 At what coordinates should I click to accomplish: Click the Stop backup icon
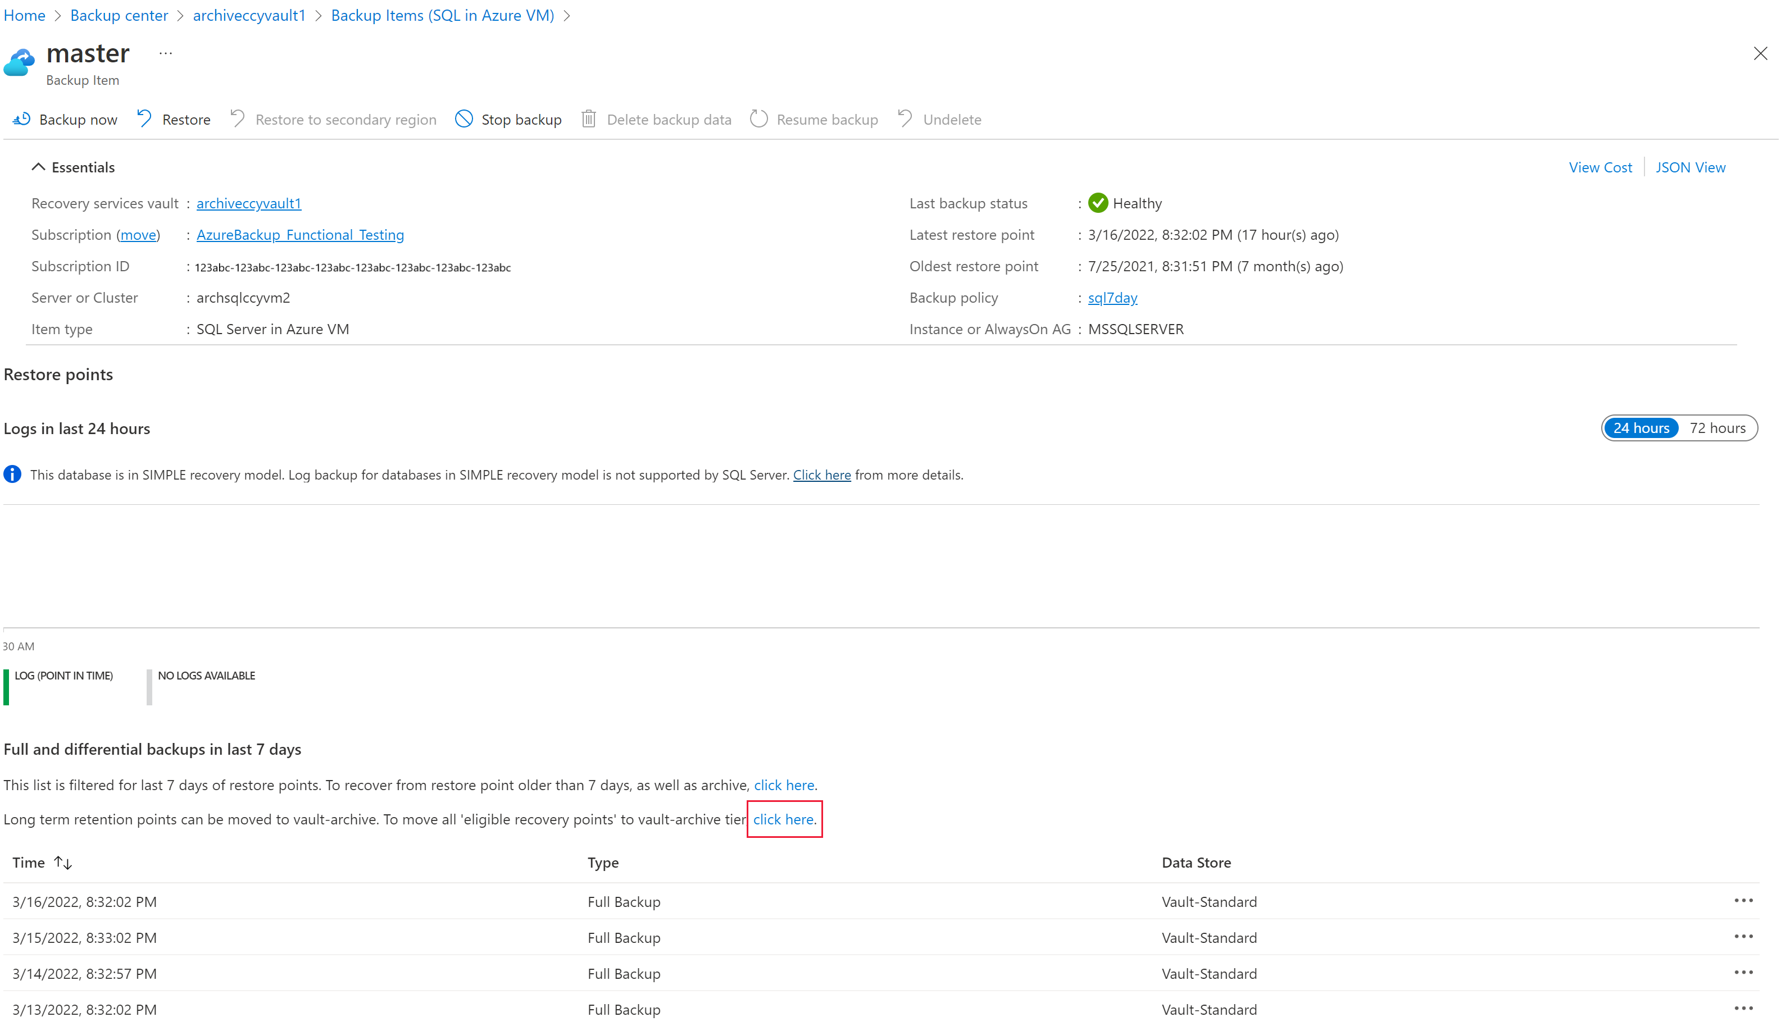click(x=465, y=118)
